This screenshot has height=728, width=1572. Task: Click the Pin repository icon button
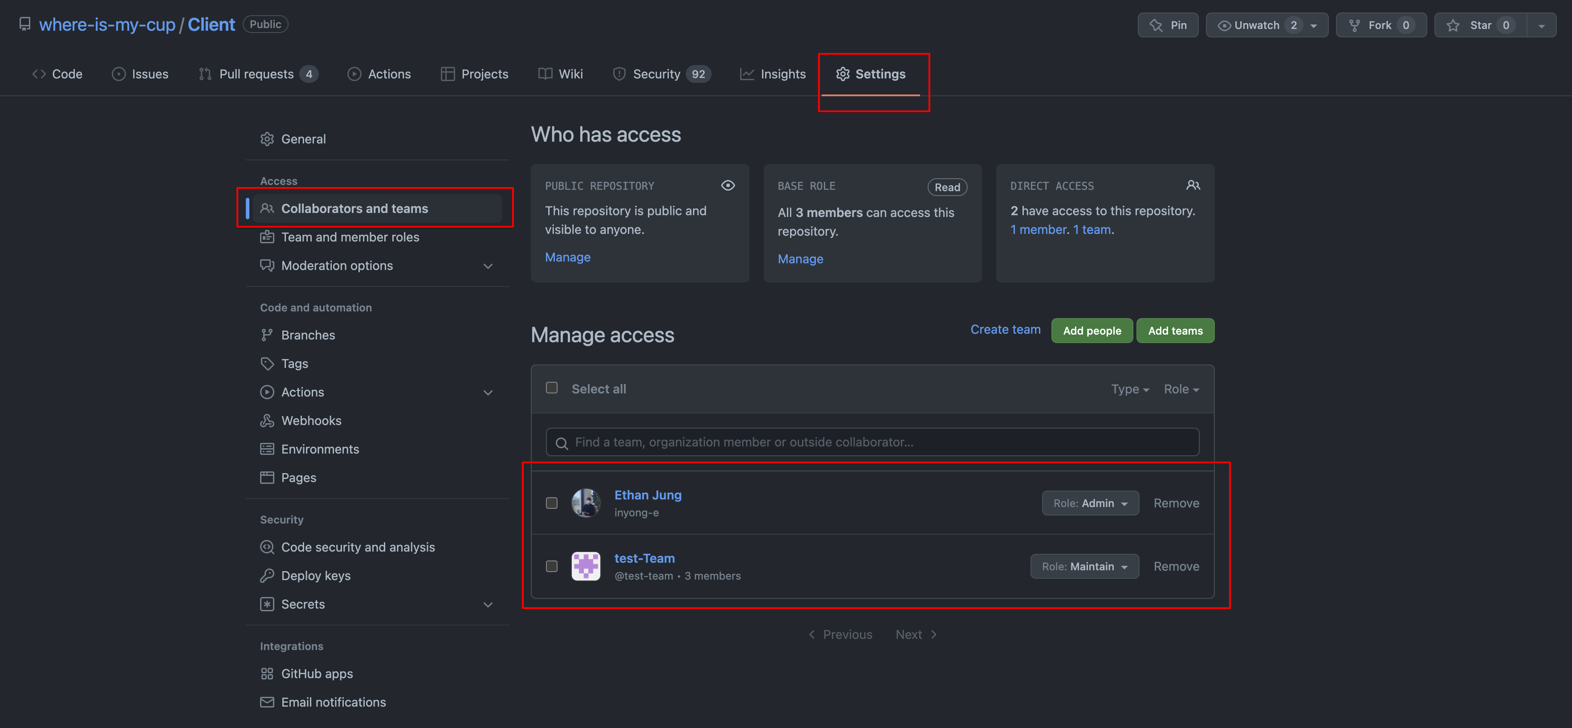pyautogui.click(x=1156, y=25)
